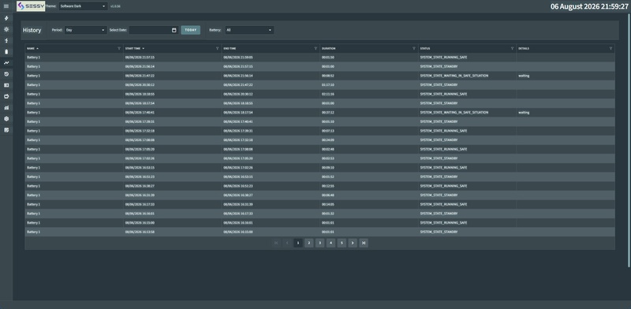Open the bar-chart sidebar page
The height and width of the screenshot is (309, 631).
coord(6,108)
